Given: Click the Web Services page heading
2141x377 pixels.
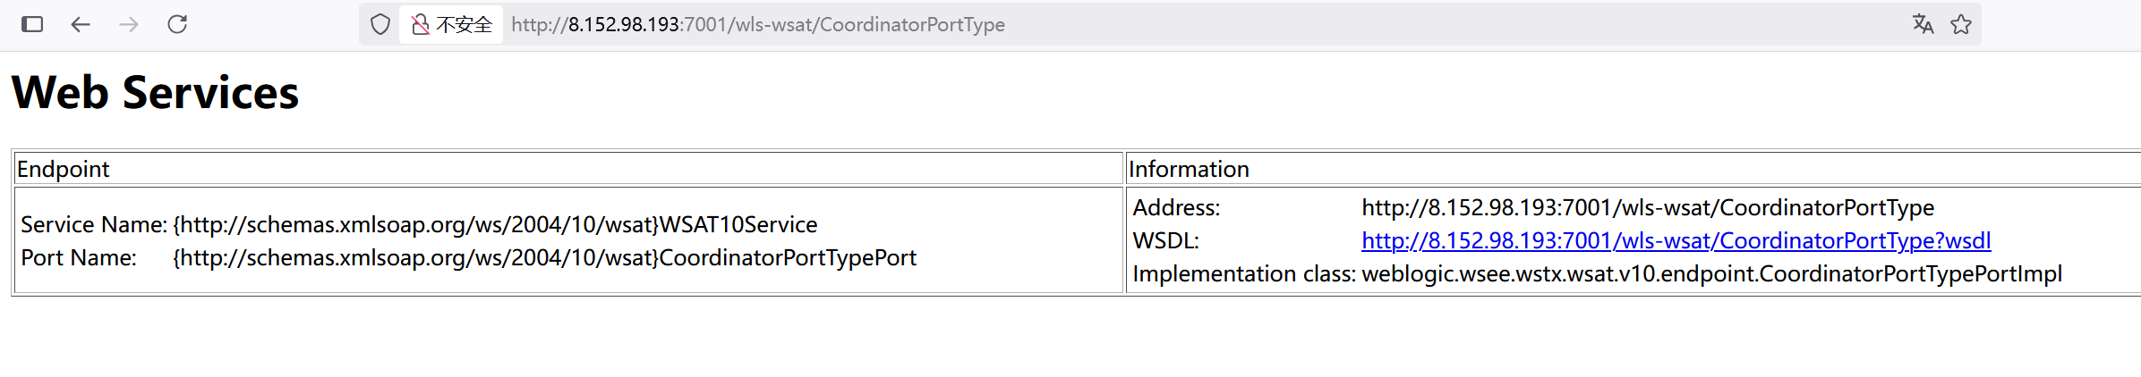Looking at the screenshot, I should tap(155, 93).
